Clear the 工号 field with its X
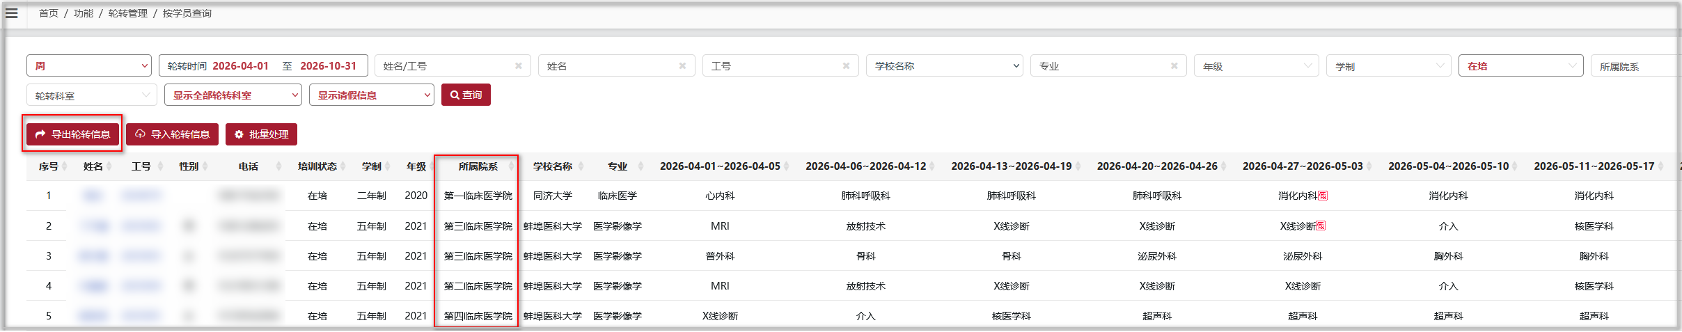1682x332 pixels. [x=846, y=66]
